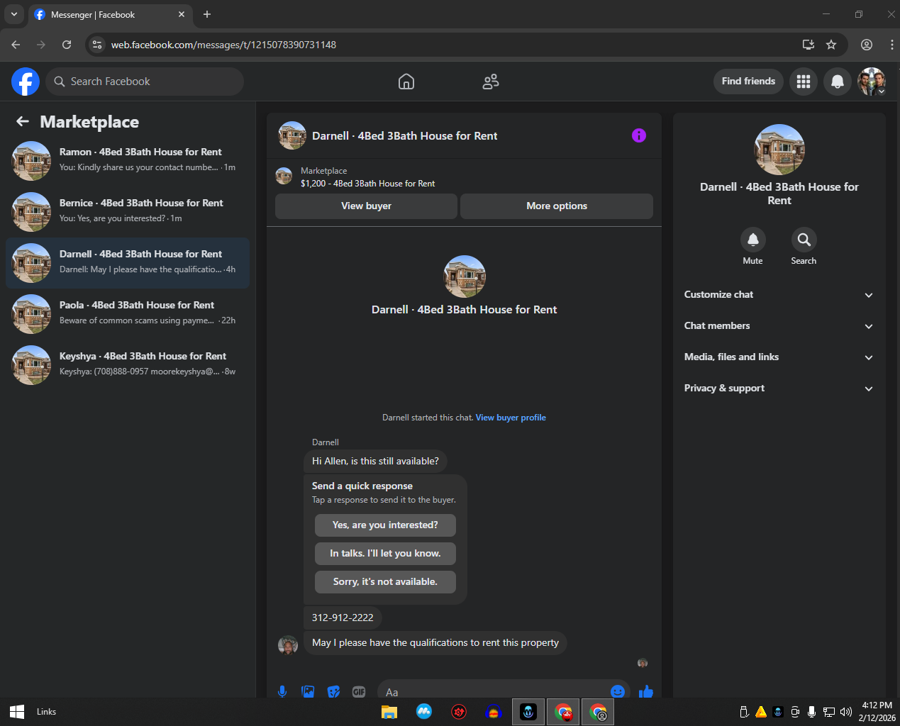The width and height of the screenshot is (900, 726).
Task: Bookmark this page with the star icon
Action: (831, 45)
